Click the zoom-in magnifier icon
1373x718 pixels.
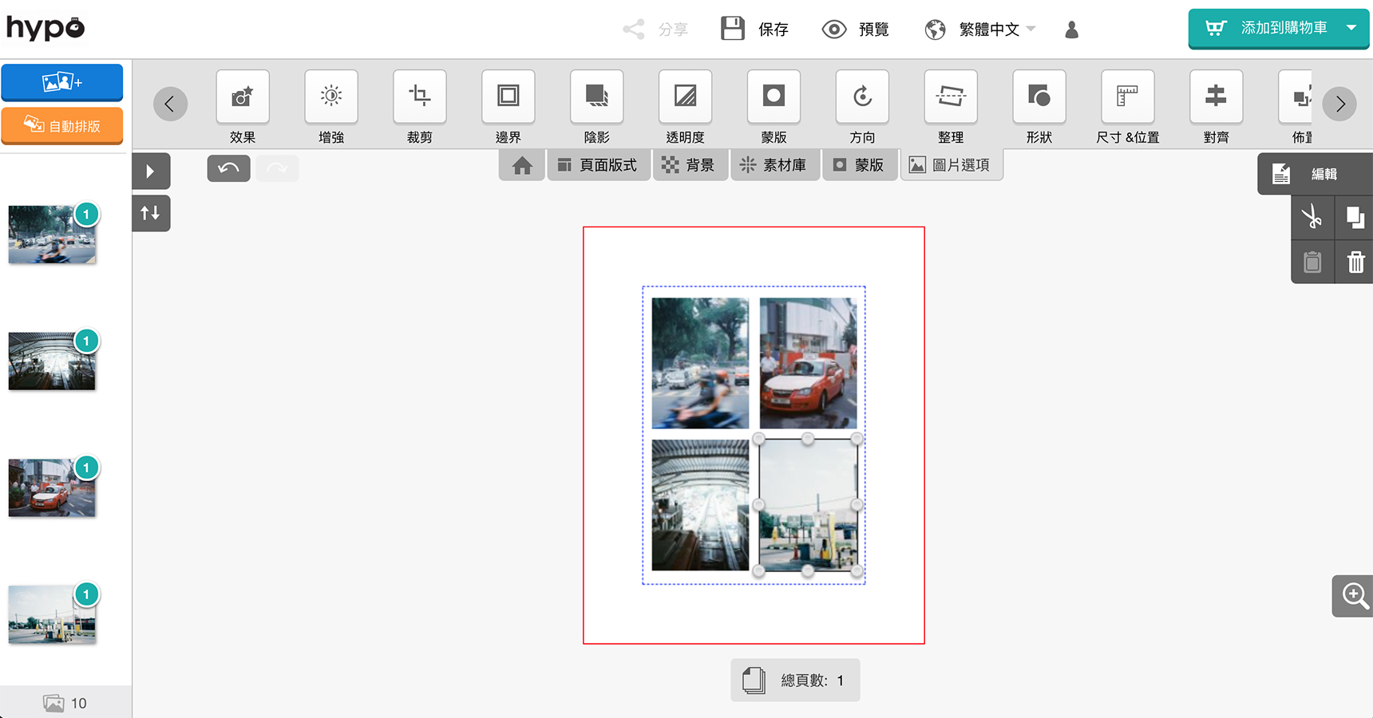click(x=1355, y=596)
